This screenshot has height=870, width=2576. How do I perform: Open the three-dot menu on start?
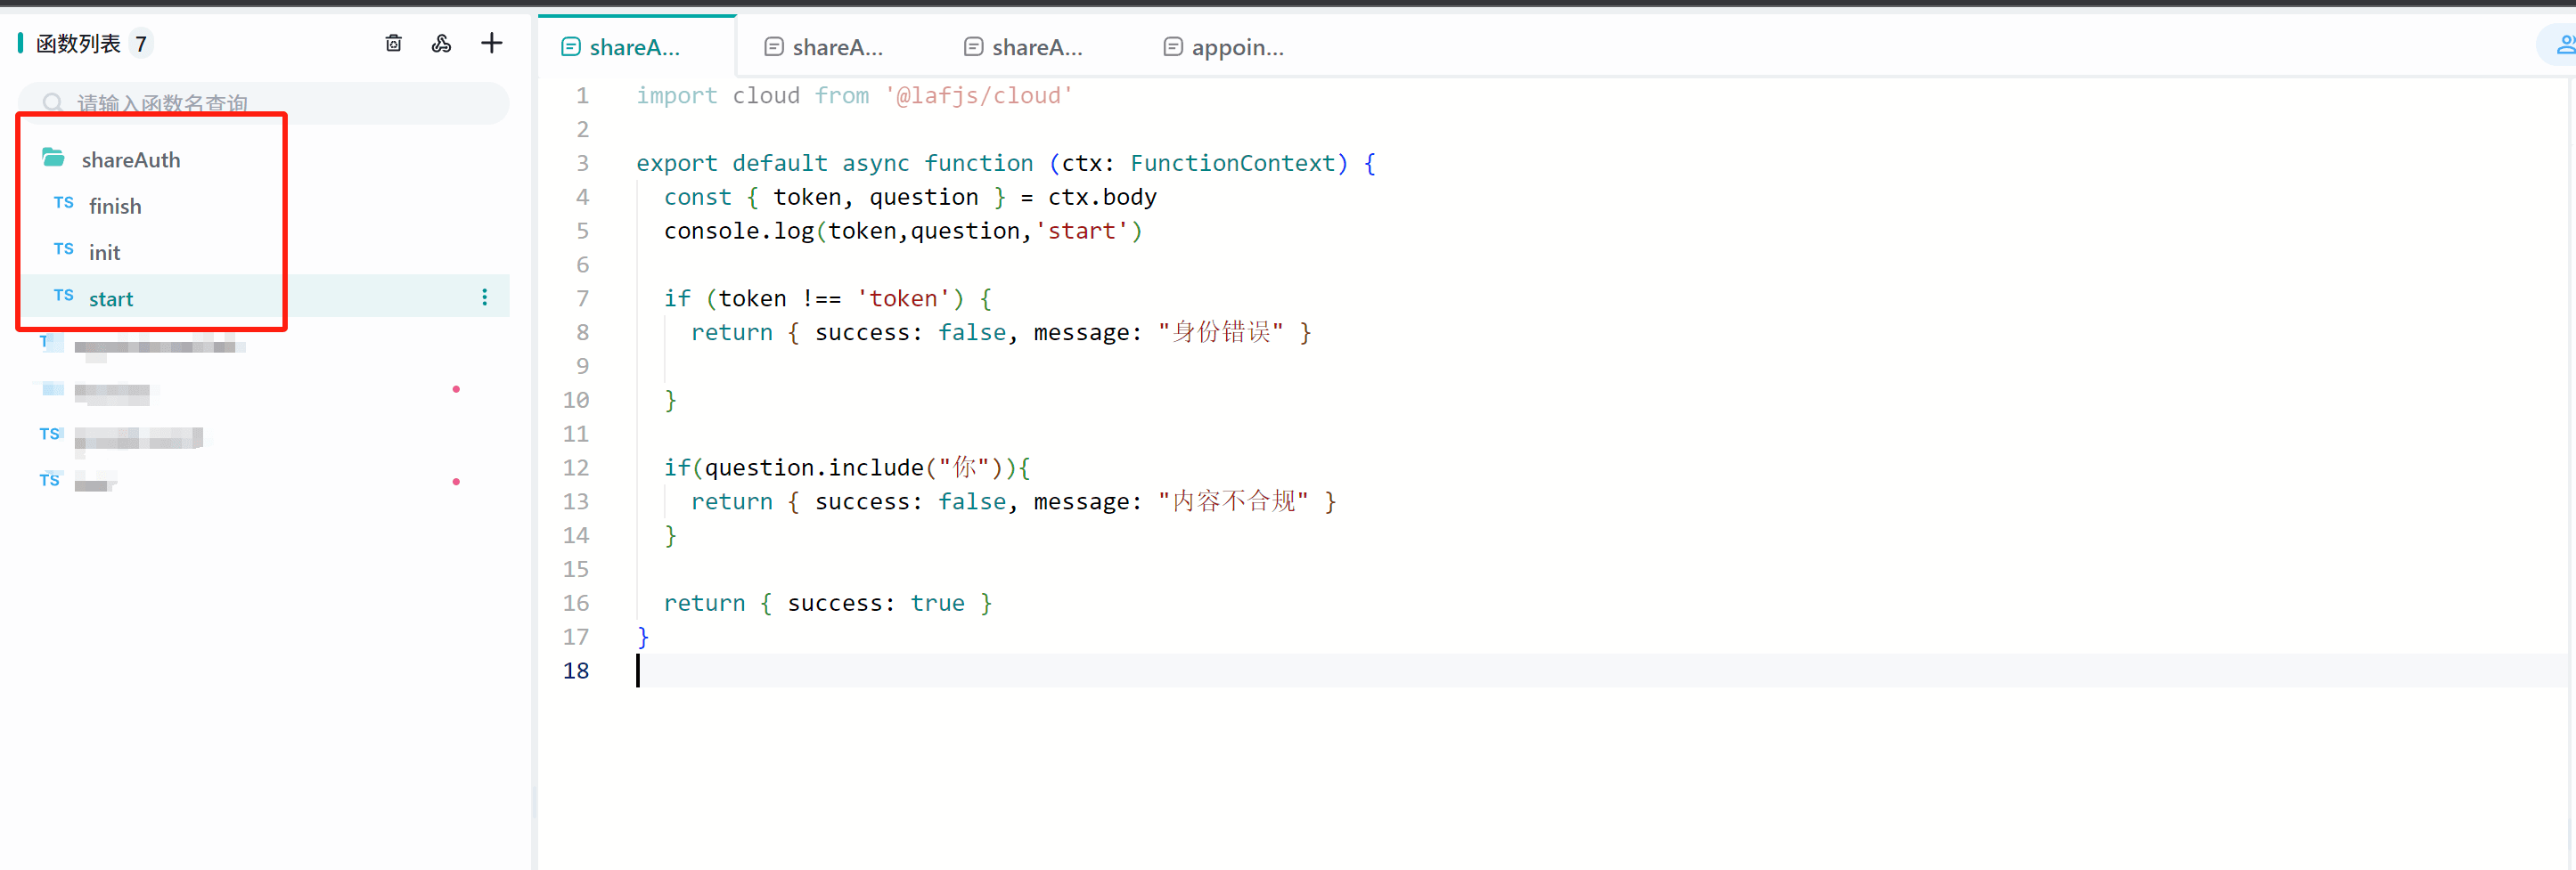click(485, 297)
